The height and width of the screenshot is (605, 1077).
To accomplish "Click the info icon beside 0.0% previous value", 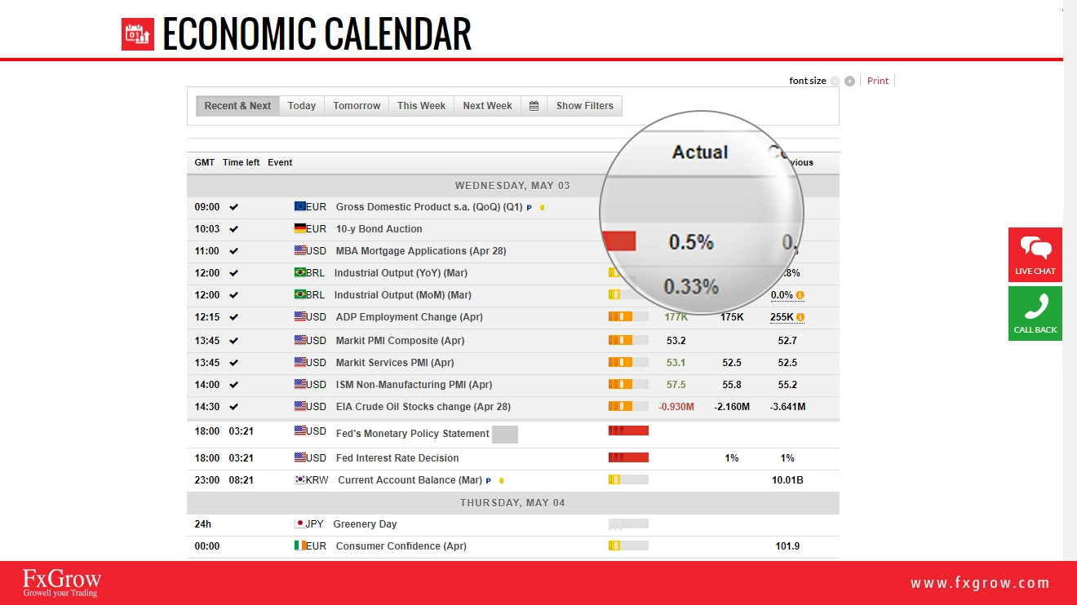I will [800, 295].
